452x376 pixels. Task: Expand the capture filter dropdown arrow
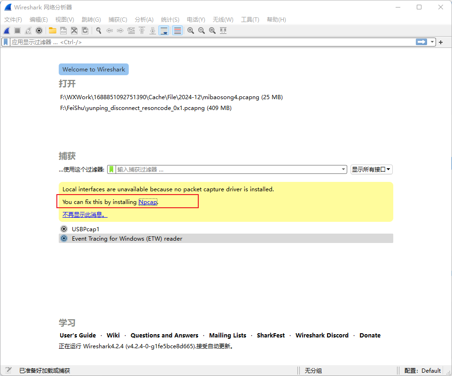(x=343, y=170)
